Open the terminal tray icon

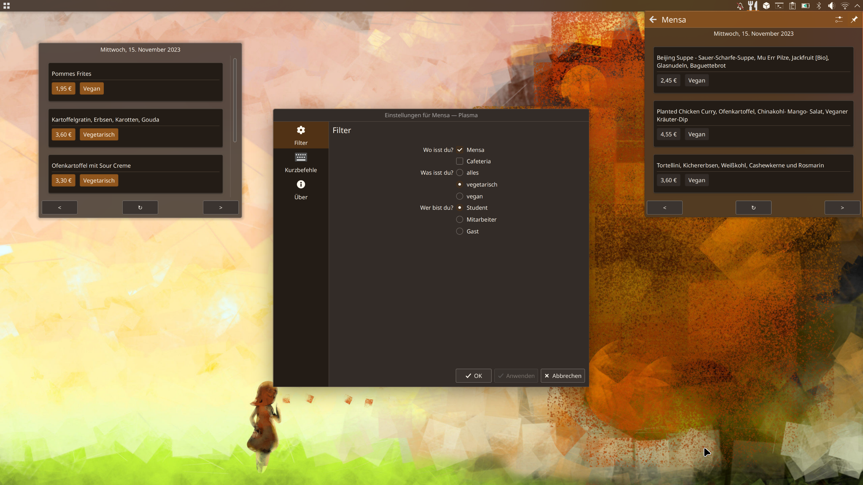pyautogui.click(x=779, y=6)
